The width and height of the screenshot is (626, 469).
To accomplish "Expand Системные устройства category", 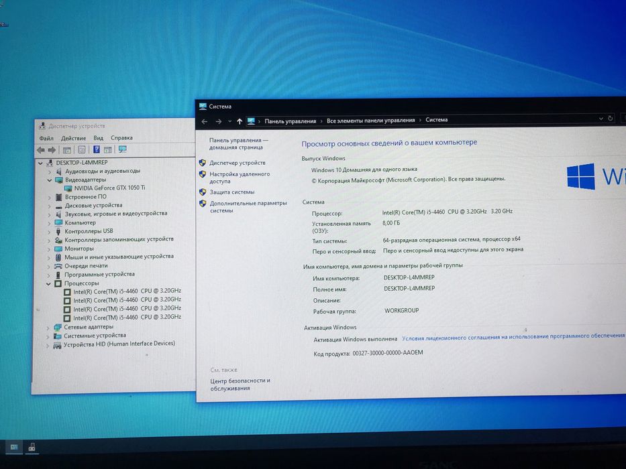I will tap(48, 336).
